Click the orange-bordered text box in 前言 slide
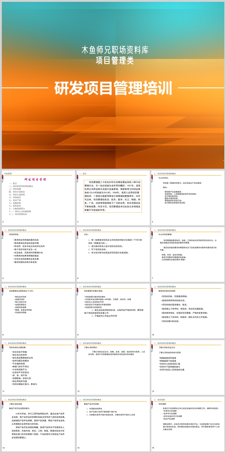Viewport: 226px width, 453px height. click(113, 196)
